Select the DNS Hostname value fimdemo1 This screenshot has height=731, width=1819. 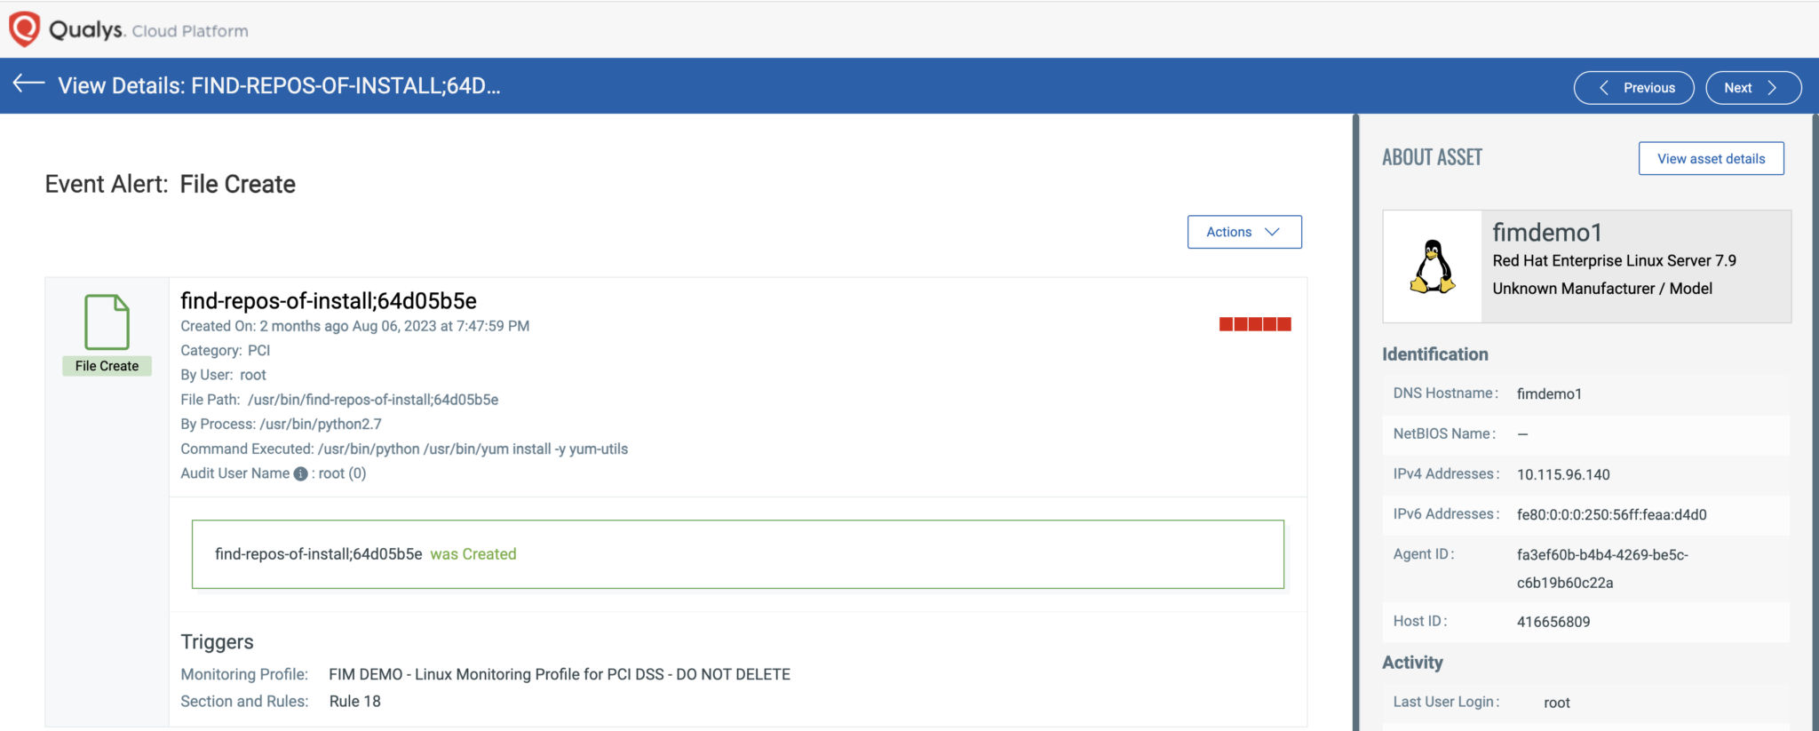[x=1549, y=394]
